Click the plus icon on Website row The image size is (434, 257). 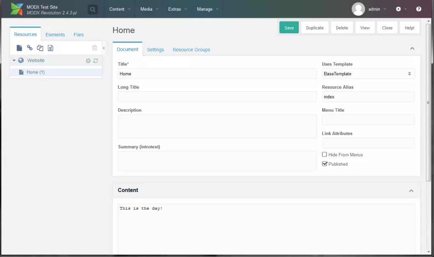click(88, 61)
